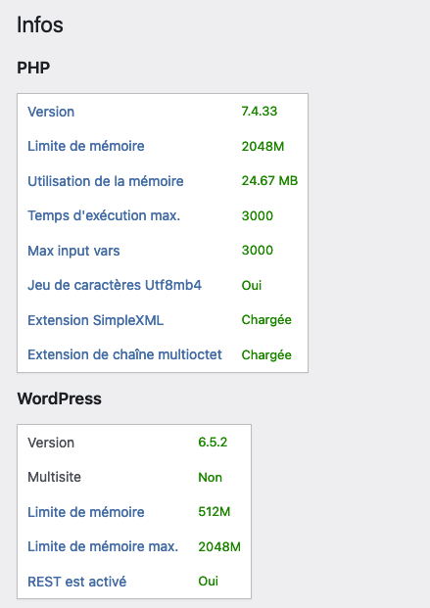Click the 2048M value for Limite de mémoire max.
The height and width of the screenshot is (608, 430).
[219, 546]
